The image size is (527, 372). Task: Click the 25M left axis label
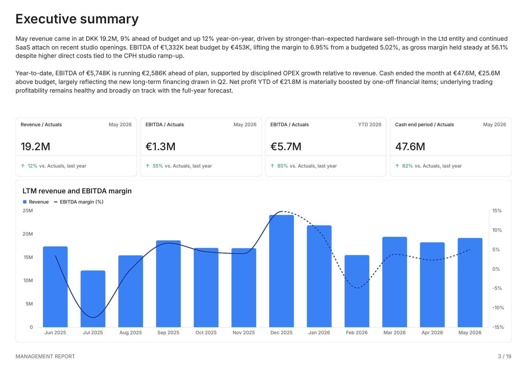pos(28,211)
